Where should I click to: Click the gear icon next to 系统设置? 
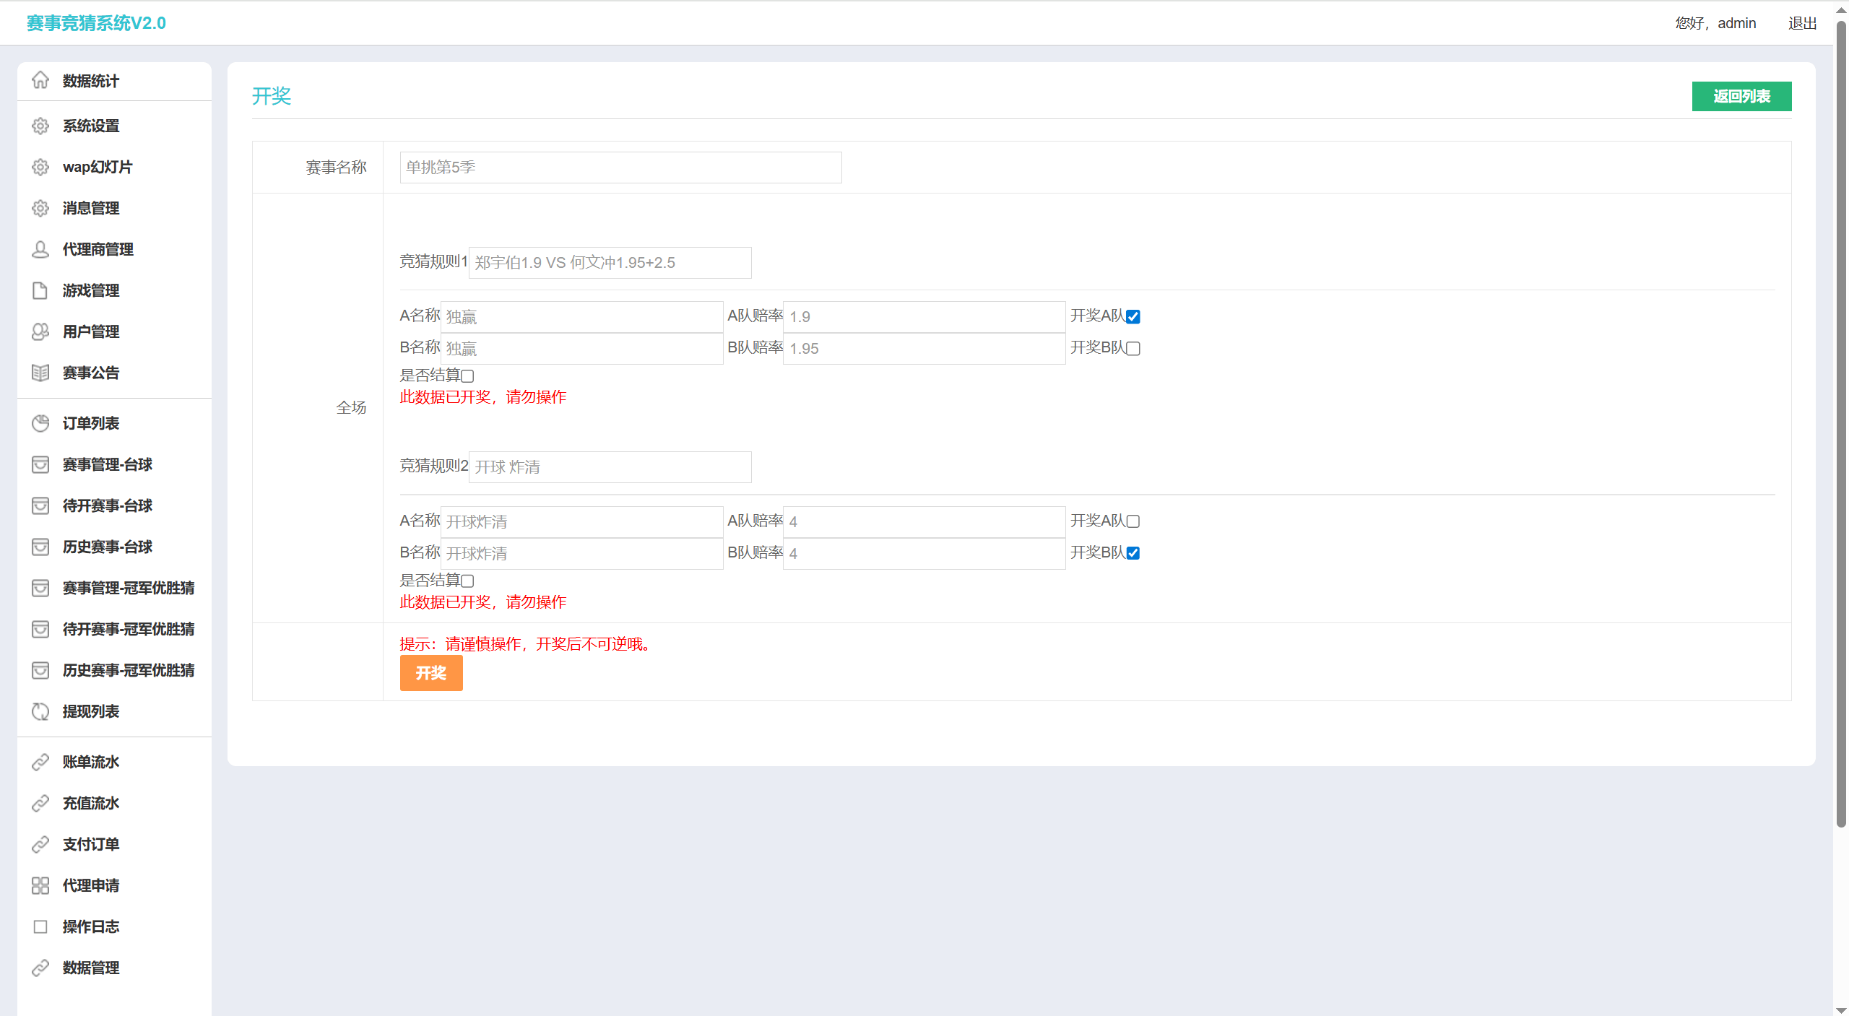40,126
